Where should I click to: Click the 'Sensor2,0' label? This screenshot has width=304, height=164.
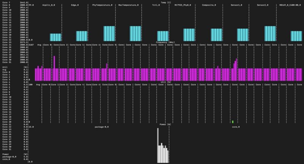(263, 5)
